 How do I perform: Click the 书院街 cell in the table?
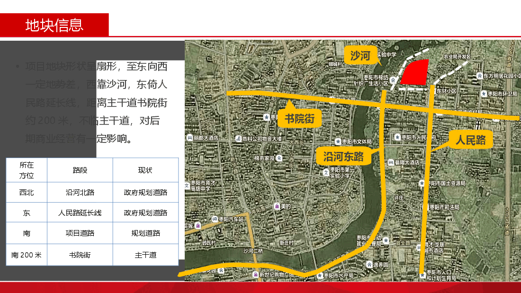pyautogui.click(x=80, y=255)
